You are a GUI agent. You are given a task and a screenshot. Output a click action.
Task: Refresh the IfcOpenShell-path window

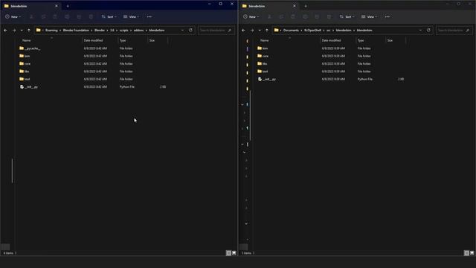pos(428,30)
